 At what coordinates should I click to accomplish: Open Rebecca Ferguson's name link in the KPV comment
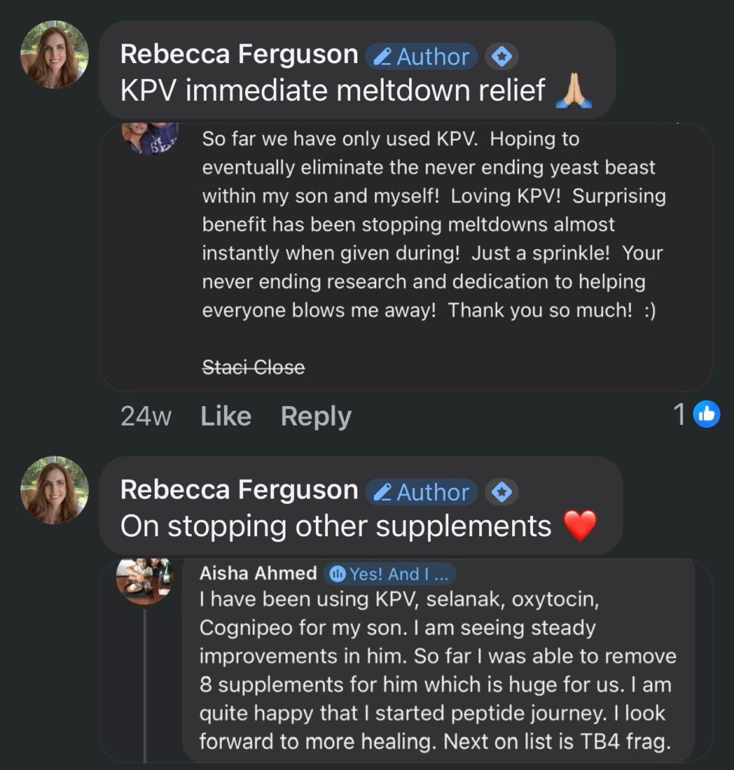click(x=239, y=54)
